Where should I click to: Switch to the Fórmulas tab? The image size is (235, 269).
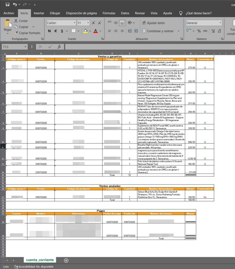pos(109,13)
